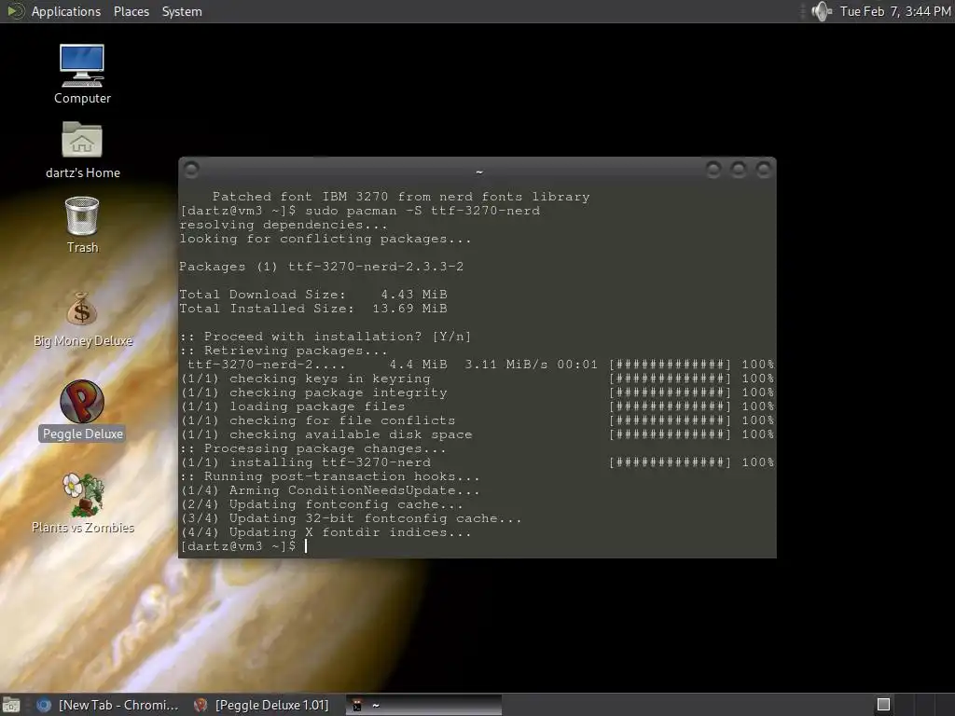Click ':: Running post-transaction hooks...' line
The height and width of the screenshot is (716, 955).
329,476
